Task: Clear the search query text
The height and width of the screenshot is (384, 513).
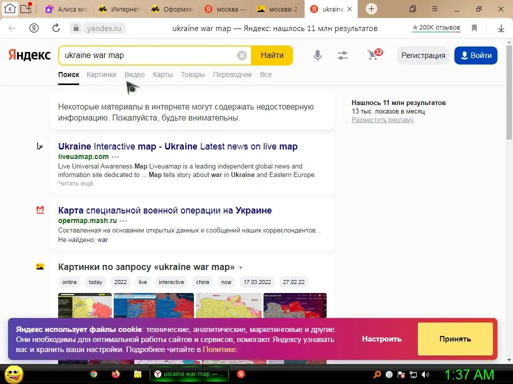Action: click(x=242, y=55)
